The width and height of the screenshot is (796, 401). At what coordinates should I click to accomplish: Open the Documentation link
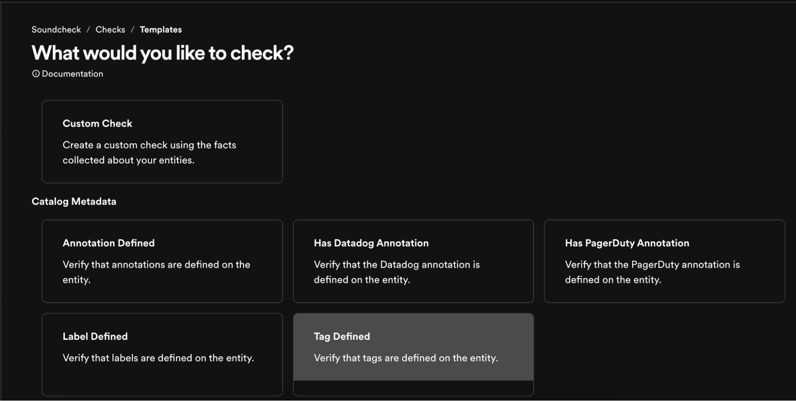coord(72,74)
